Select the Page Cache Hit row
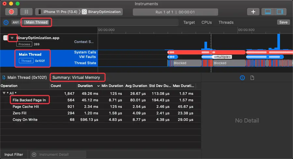293x159 pixels. click(x=101, y=107)
